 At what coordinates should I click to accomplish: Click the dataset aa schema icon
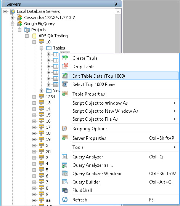[41, 200]
